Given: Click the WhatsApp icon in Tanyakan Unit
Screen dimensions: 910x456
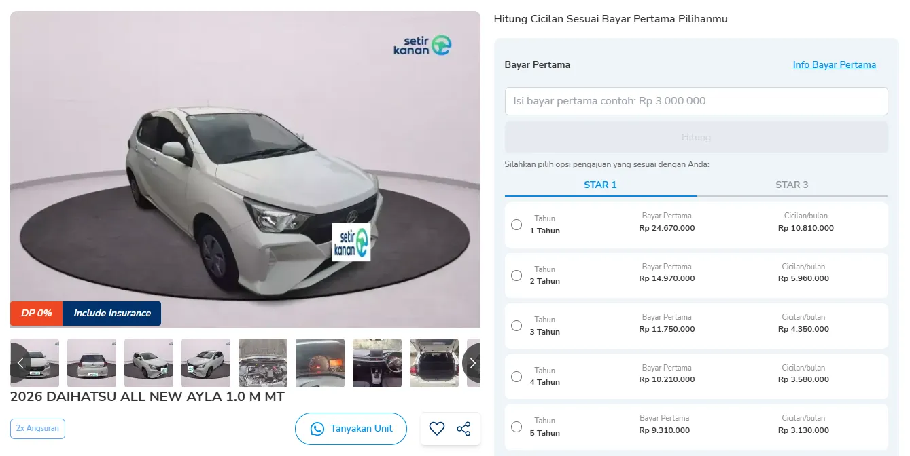Looking at the screenshot, I should (x=317, y=429).
